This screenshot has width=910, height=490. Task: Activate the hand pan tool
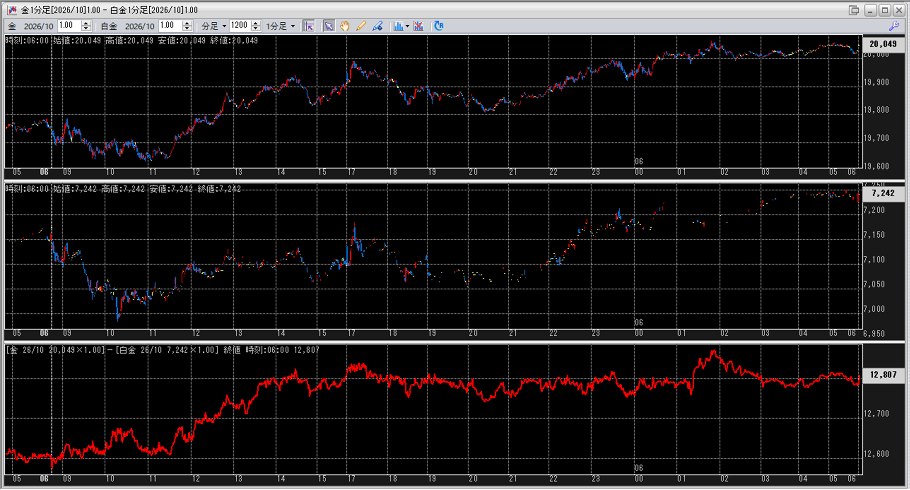[345, 26]
